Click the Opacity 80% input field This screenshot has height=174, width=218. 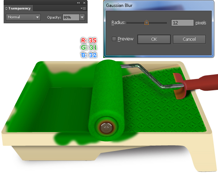tap(71, 17)
